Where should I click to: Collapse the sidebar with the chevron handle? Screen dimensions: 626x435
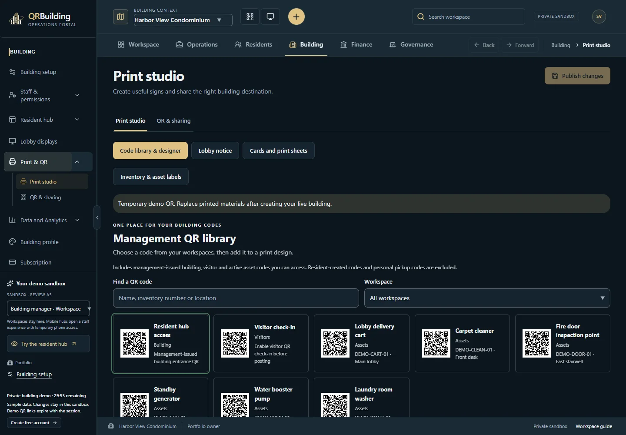click(x=97, y=217)
